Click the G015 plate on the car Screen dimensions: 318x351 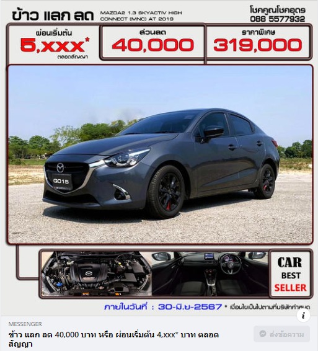tap(61, 181)
